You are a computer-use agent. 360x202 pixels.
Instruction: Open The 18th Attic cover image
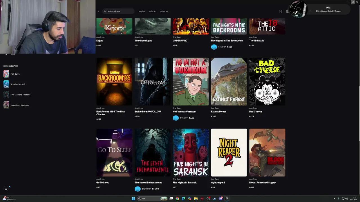(x=267, y=26)
